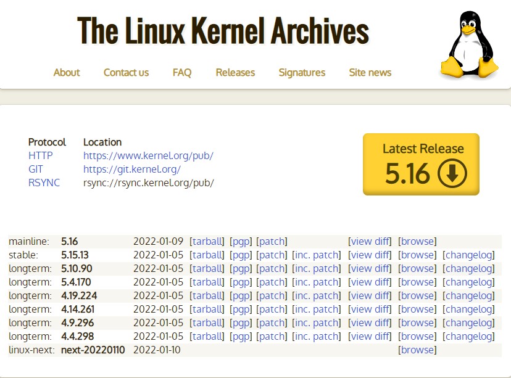Open the Site news page
Image resolution: width=511 pixels, height=378 pixels.
tap(369, 73)
